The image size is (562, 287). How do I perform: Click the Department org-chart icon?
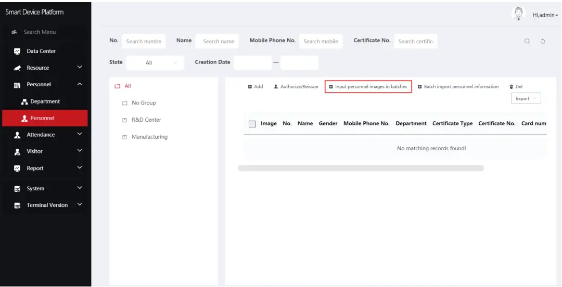pyautogui.click(x=24, y=102)
